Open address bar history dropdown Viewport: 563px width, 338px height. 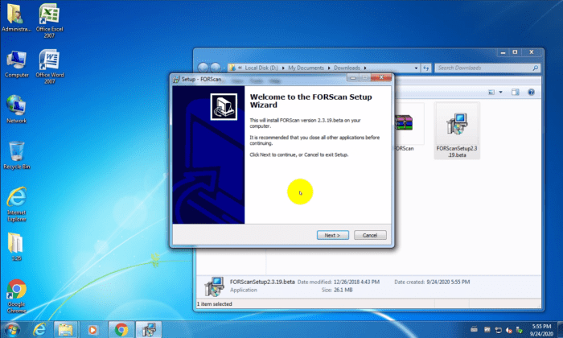click(x=416, y=68)
